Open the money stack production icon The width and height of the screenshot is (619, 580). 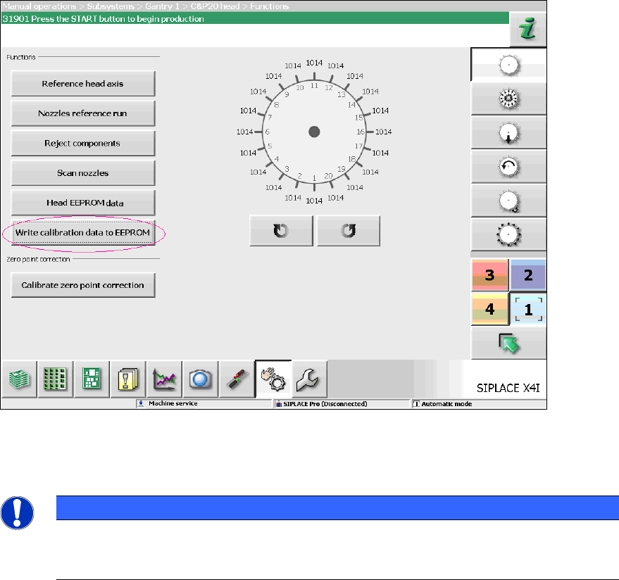[19, 379]
